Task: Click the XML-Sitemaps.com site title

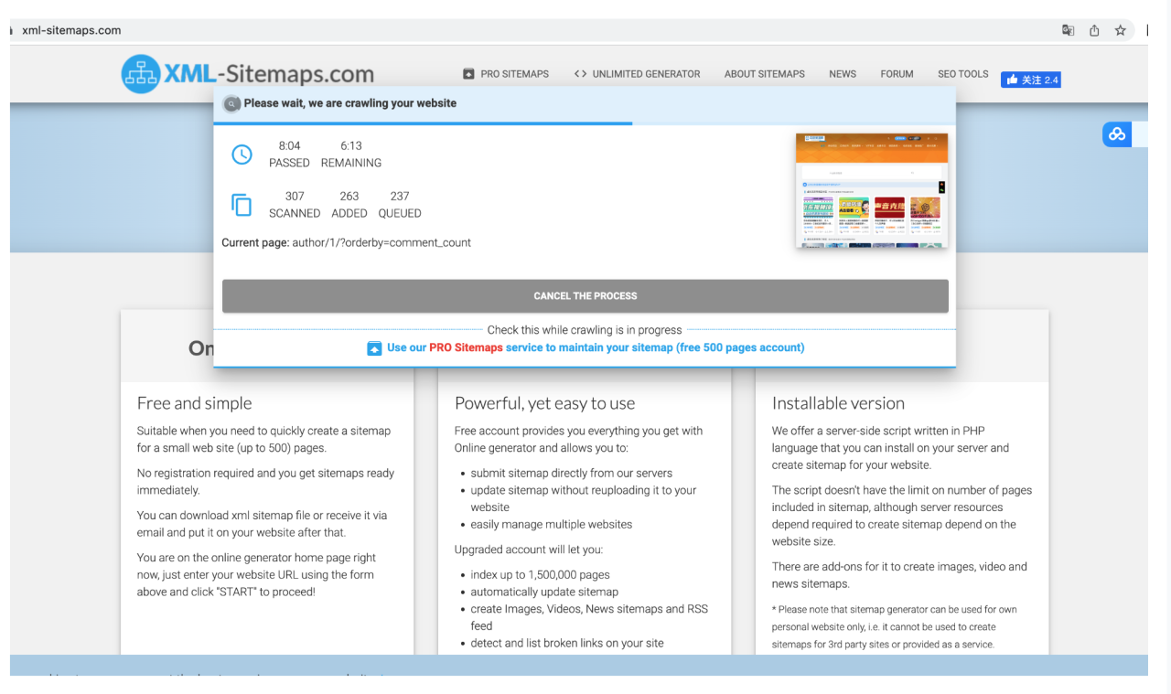Action: (x=269, y=74)
